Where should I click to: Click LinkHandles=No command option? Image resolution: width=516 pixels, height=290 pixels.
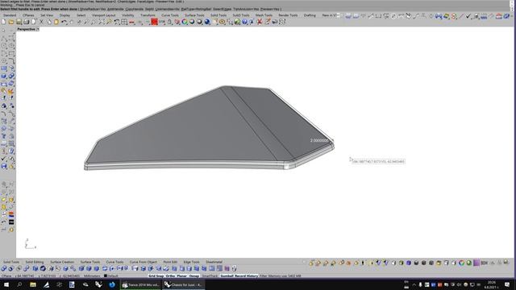pos(167,9)
